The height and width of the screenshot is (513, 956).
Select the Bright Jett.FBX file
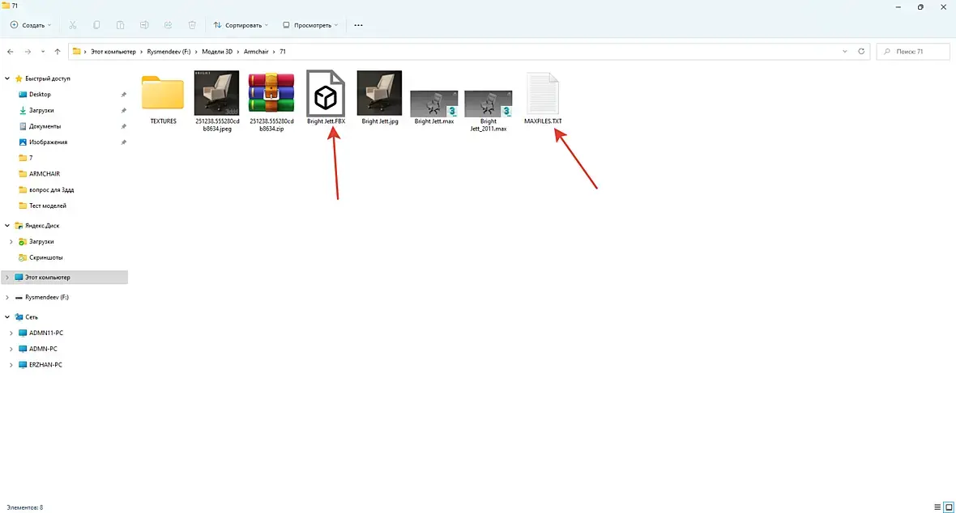coord(326,97)
